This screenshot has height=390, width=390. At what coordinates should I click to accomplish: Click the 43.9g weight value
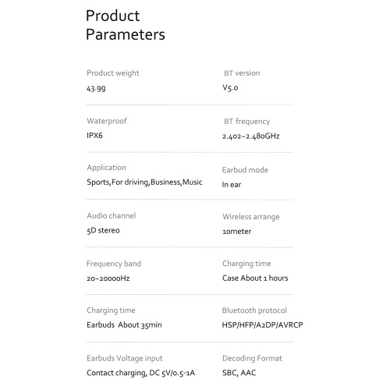(96, 89)
